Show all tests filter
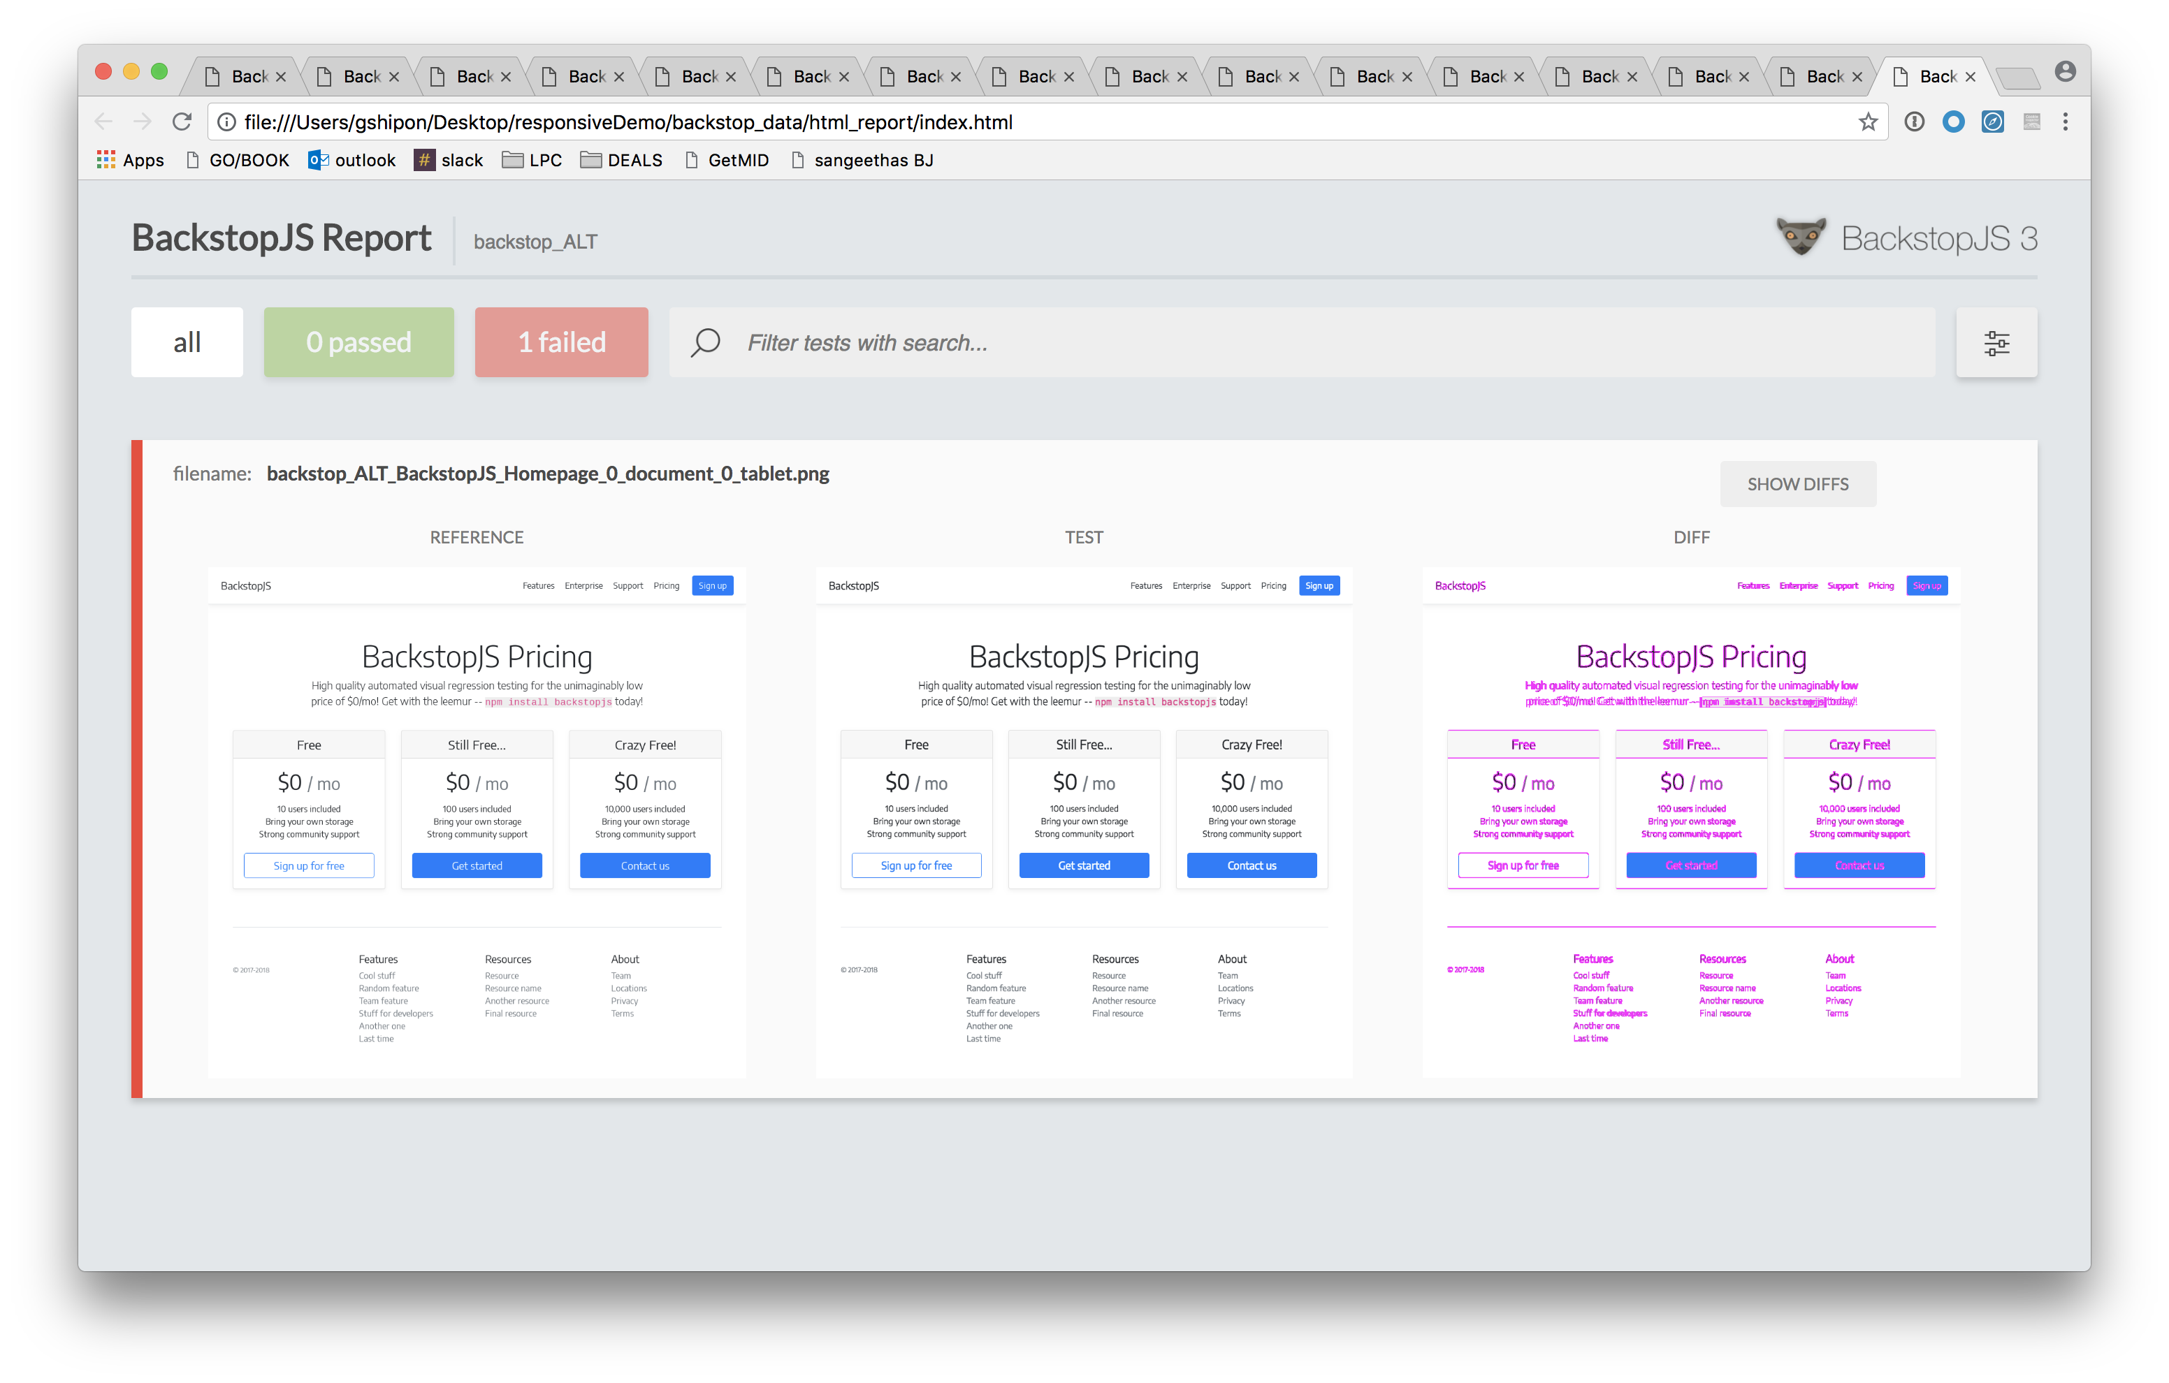2169x1383 pixels. coord(187,342)
